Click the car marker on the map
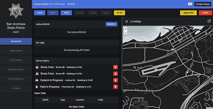Image resolution: width=213 pixels, height=109 pixels. [172, 49]
